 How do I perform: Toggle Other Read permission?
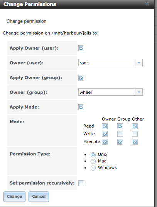[x=135, y=126]
